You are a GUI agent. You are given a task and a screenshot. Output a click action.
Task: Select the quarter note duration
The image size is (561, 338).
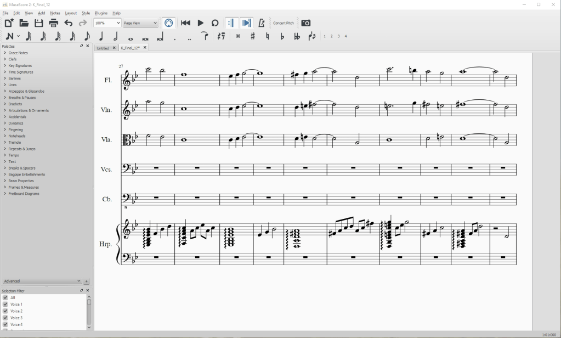click(x=101, y=37)
